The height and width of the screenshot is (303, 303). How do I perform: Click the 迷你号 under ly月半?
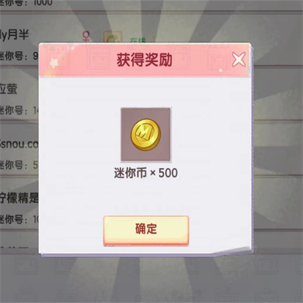(19, 56)
